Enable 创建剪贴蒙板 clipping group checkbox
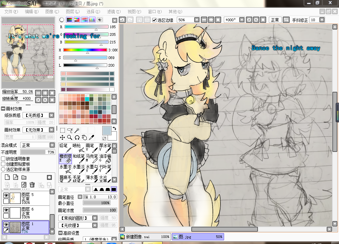The image size is (339, 244). tap(3, 164)
